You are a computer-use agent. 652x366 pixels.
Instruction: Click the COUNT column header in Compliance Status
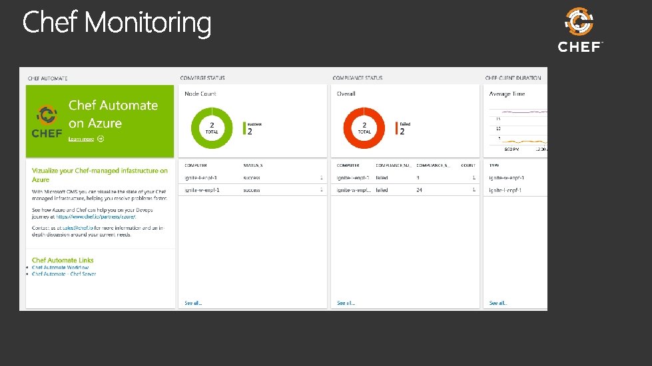[468, 165]
